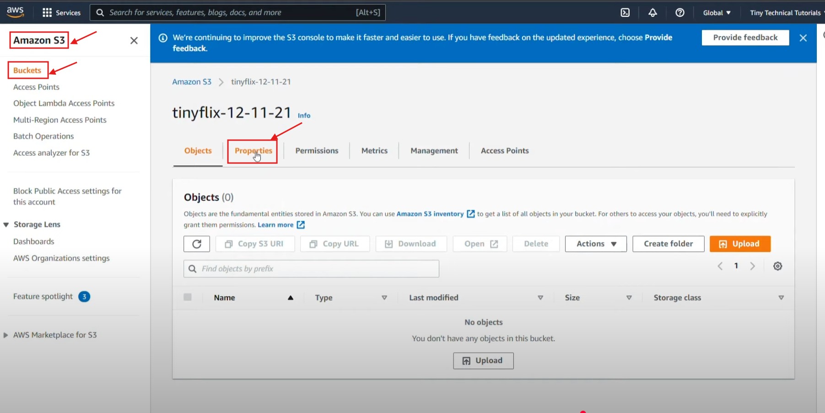Close the S3 sidebar navigation panel
This screenshot has width=825, height=413.
[x=134, y=41]
